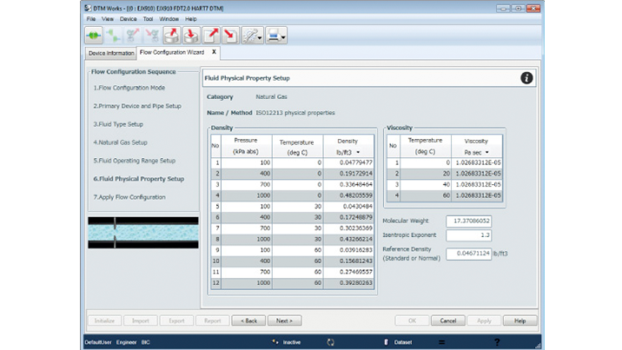The image size is (622, 350).
Task: Click the download from device icon
Action: point(192,36)
